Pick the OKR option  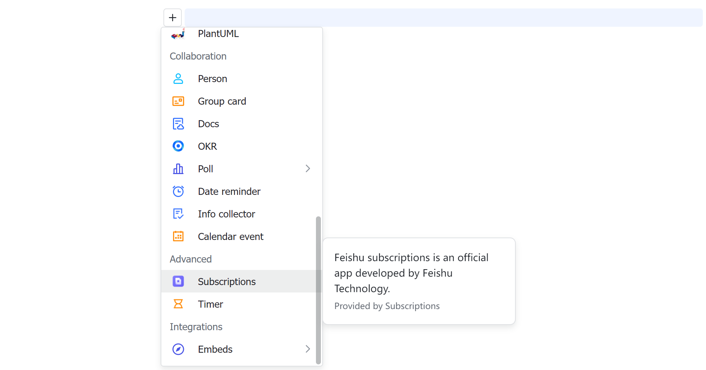coord(242,146)
